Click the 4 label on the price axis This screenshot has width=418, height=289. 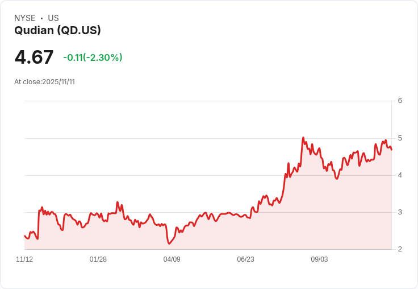point(400,175)
